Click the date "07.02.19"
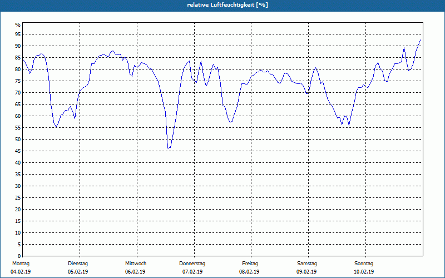Screen dimensions: 445x278 point(192,272)
